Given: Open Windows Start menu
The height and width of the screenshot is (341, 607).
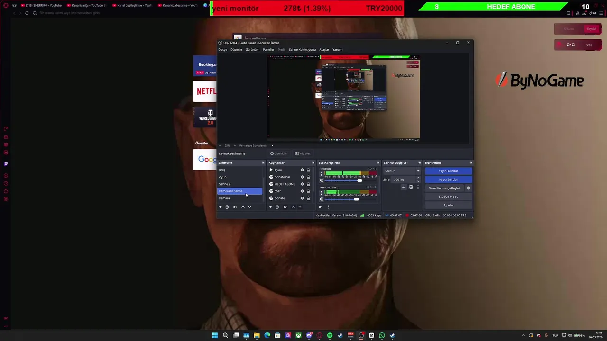Looking at the screenshot, I should [x=215, y=335].
